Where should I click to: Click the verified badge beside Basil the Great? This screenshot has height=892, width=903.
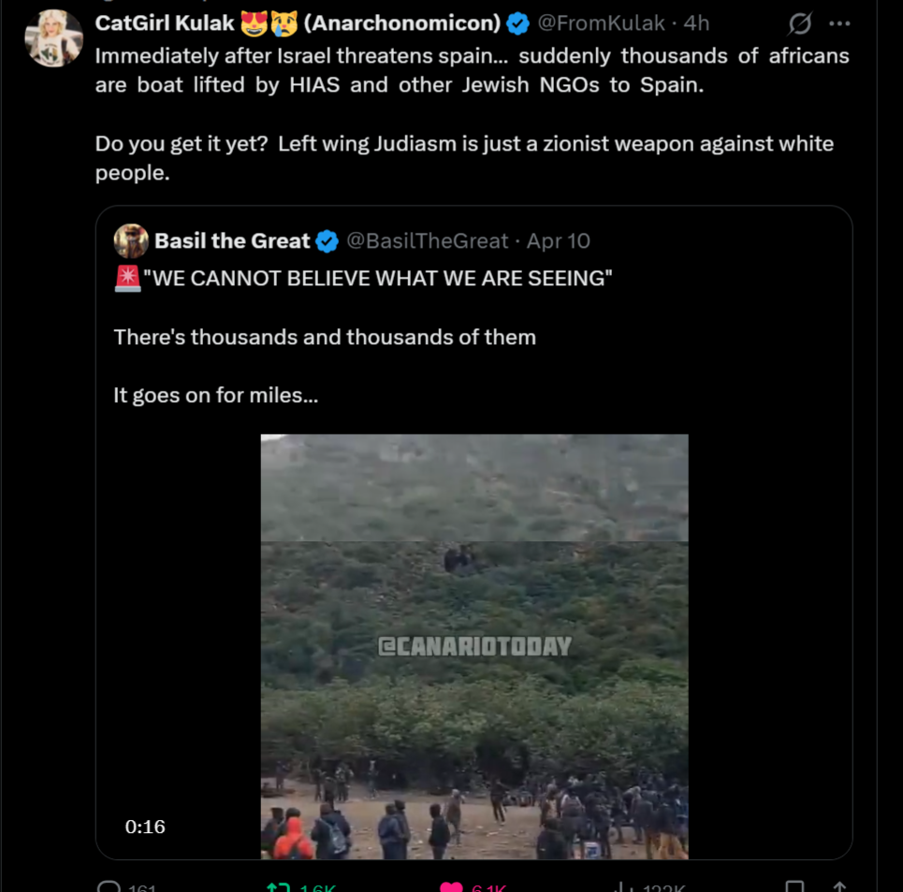click(x=327, y=241)
